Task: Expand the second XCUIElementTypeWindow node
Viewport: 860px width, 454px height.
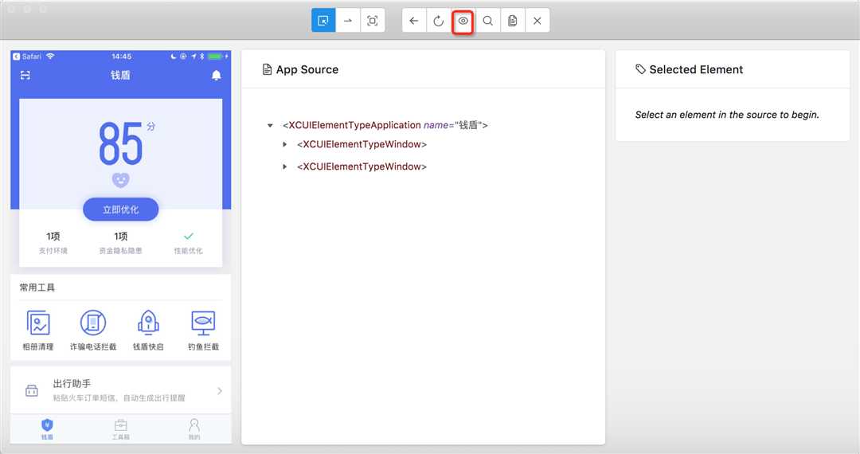Action: pos(284,166)
